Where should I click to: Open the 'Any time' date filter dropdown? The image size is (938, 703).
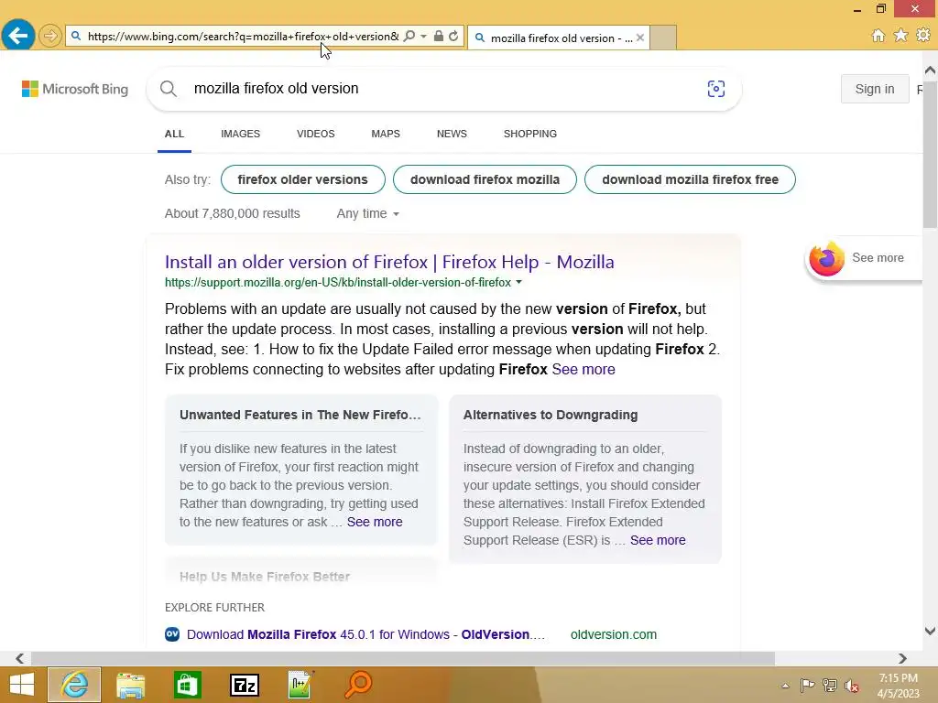tap(367, 213)
